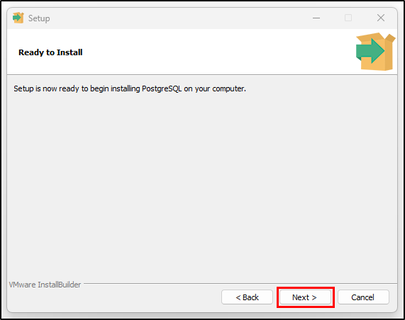405x320 pixels.
Task: Click the greyed-out maximize button
Action: (x=348, y=18)
